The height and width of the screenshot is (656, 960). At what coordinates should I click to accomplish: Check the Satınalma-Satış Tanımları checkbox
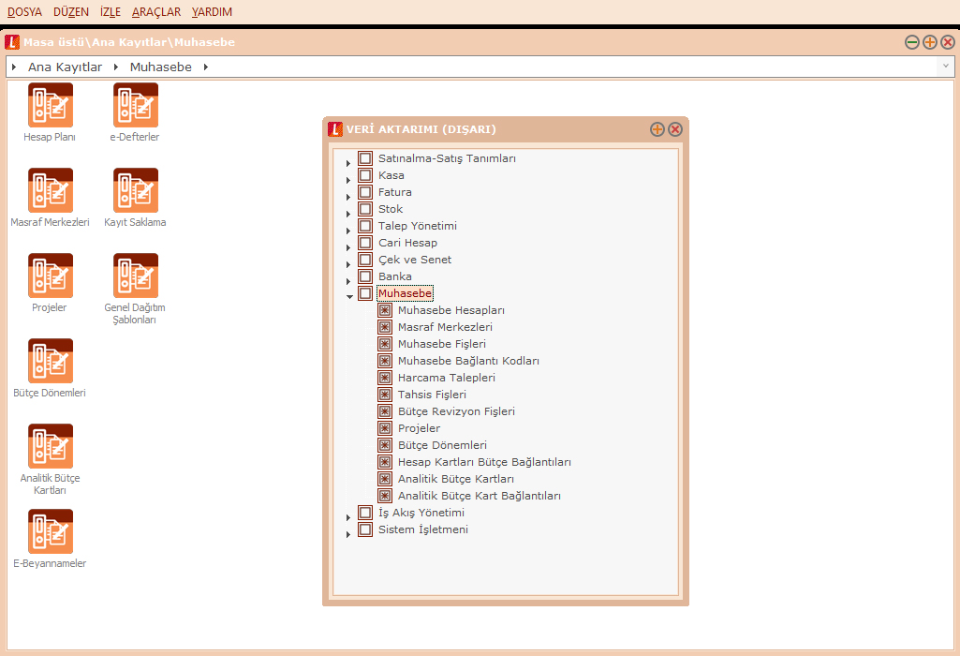pyautogui.click(x=365, y=158)
